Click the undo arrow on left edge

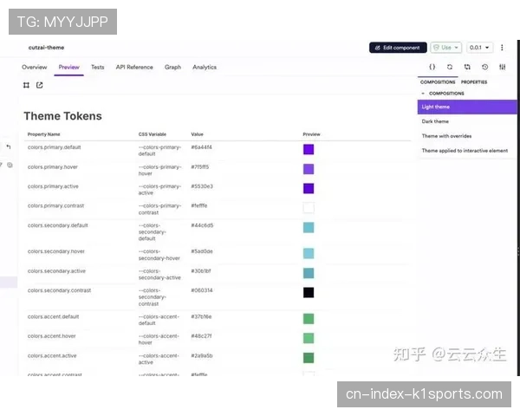coord(9,147)
